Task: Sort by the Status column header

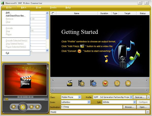Action: (x=143, y=13)
